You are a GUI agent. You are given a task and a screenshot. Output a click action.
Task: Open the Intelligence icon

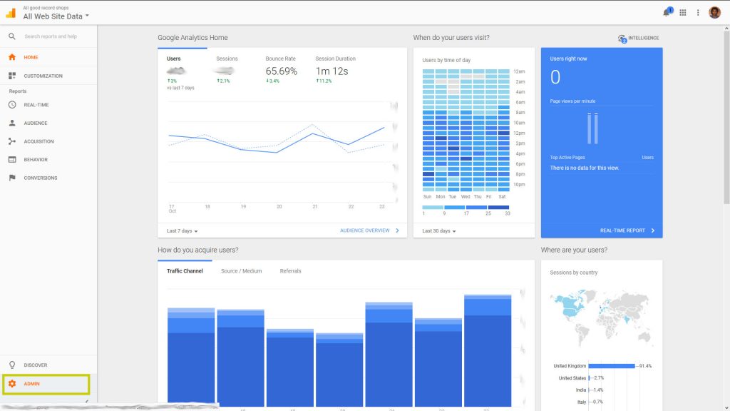622,39
